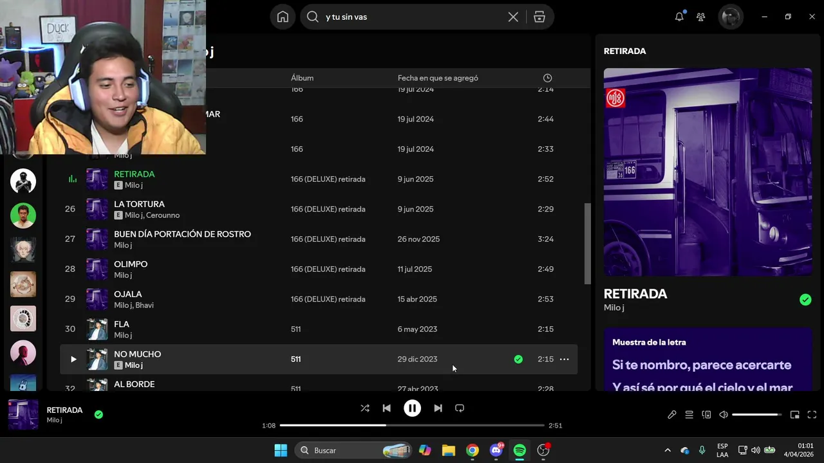Open album 511 on FLA row
This screenshot has width=824, height=463.
[x=295, y=329]
